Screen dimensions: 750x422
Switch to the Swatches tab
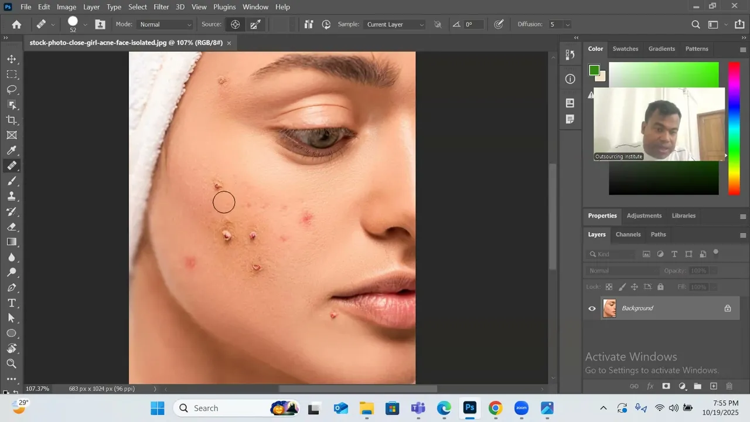pyautogui.click(x=625, y=49)
